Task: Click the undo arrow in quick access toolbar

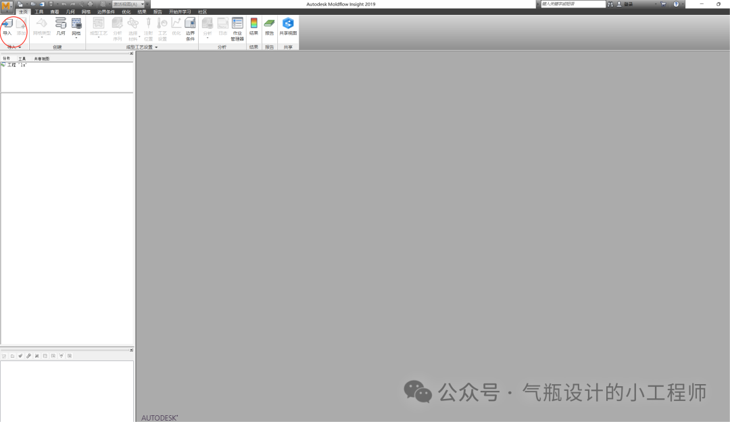Action: tap(64, 4)
